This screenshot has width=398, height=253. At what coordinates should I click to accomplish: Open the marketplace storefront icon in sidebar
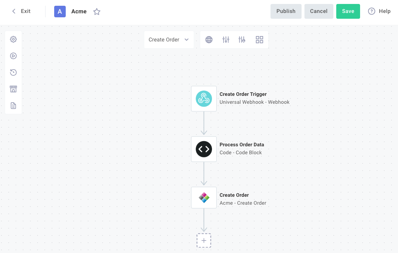pos(13,89)
